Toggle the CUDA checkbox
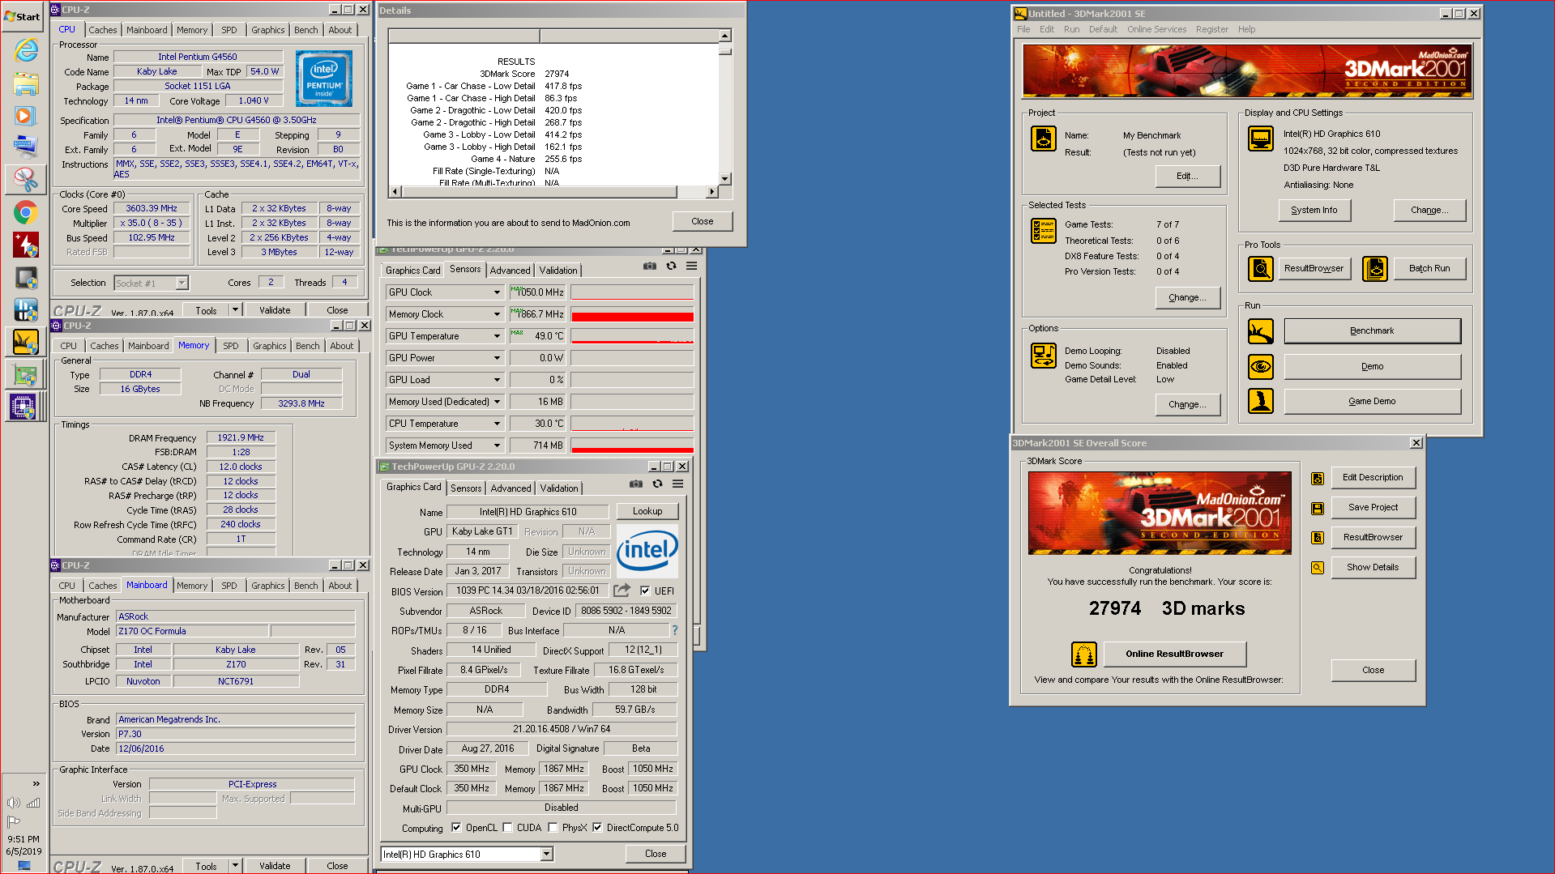 pos(507,827)
